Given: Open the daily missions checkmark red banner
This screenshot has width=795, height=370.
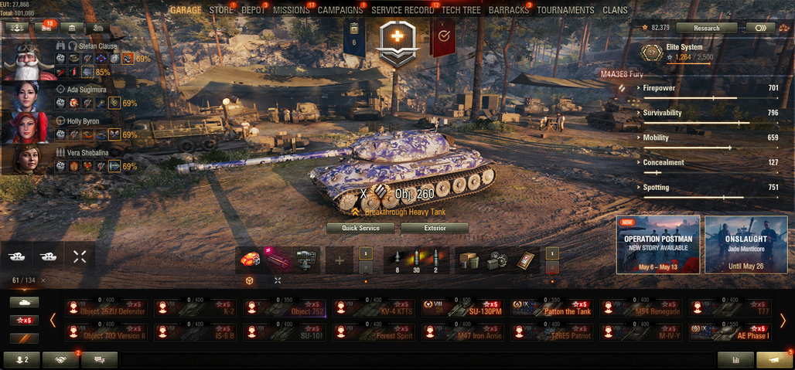Looking at the screenshot, I should 444,37.
